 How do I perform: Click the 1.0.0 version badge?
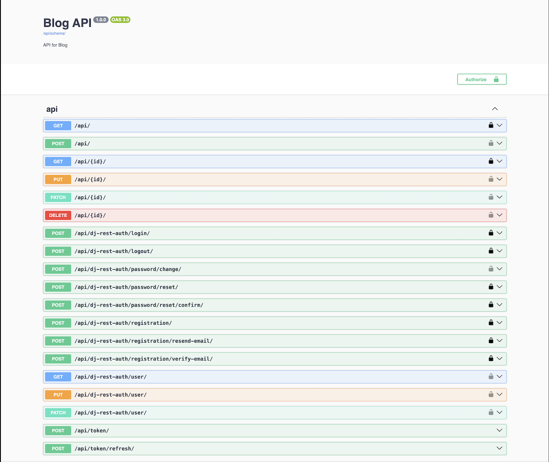pos(101,20)
